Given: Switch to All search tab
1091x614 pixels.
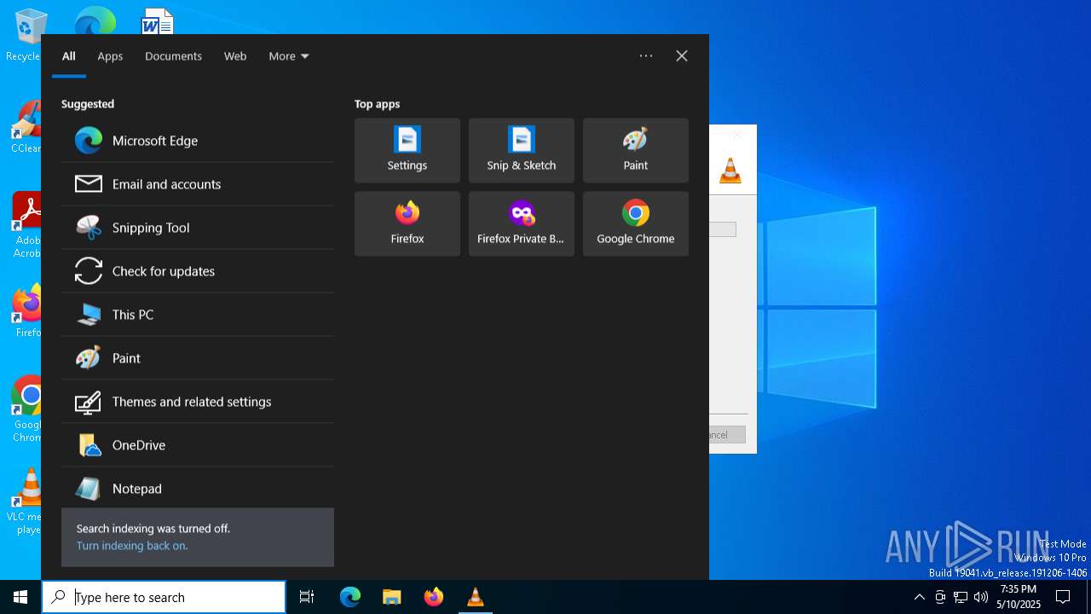Looking at the screenshot, I should 69,56.
